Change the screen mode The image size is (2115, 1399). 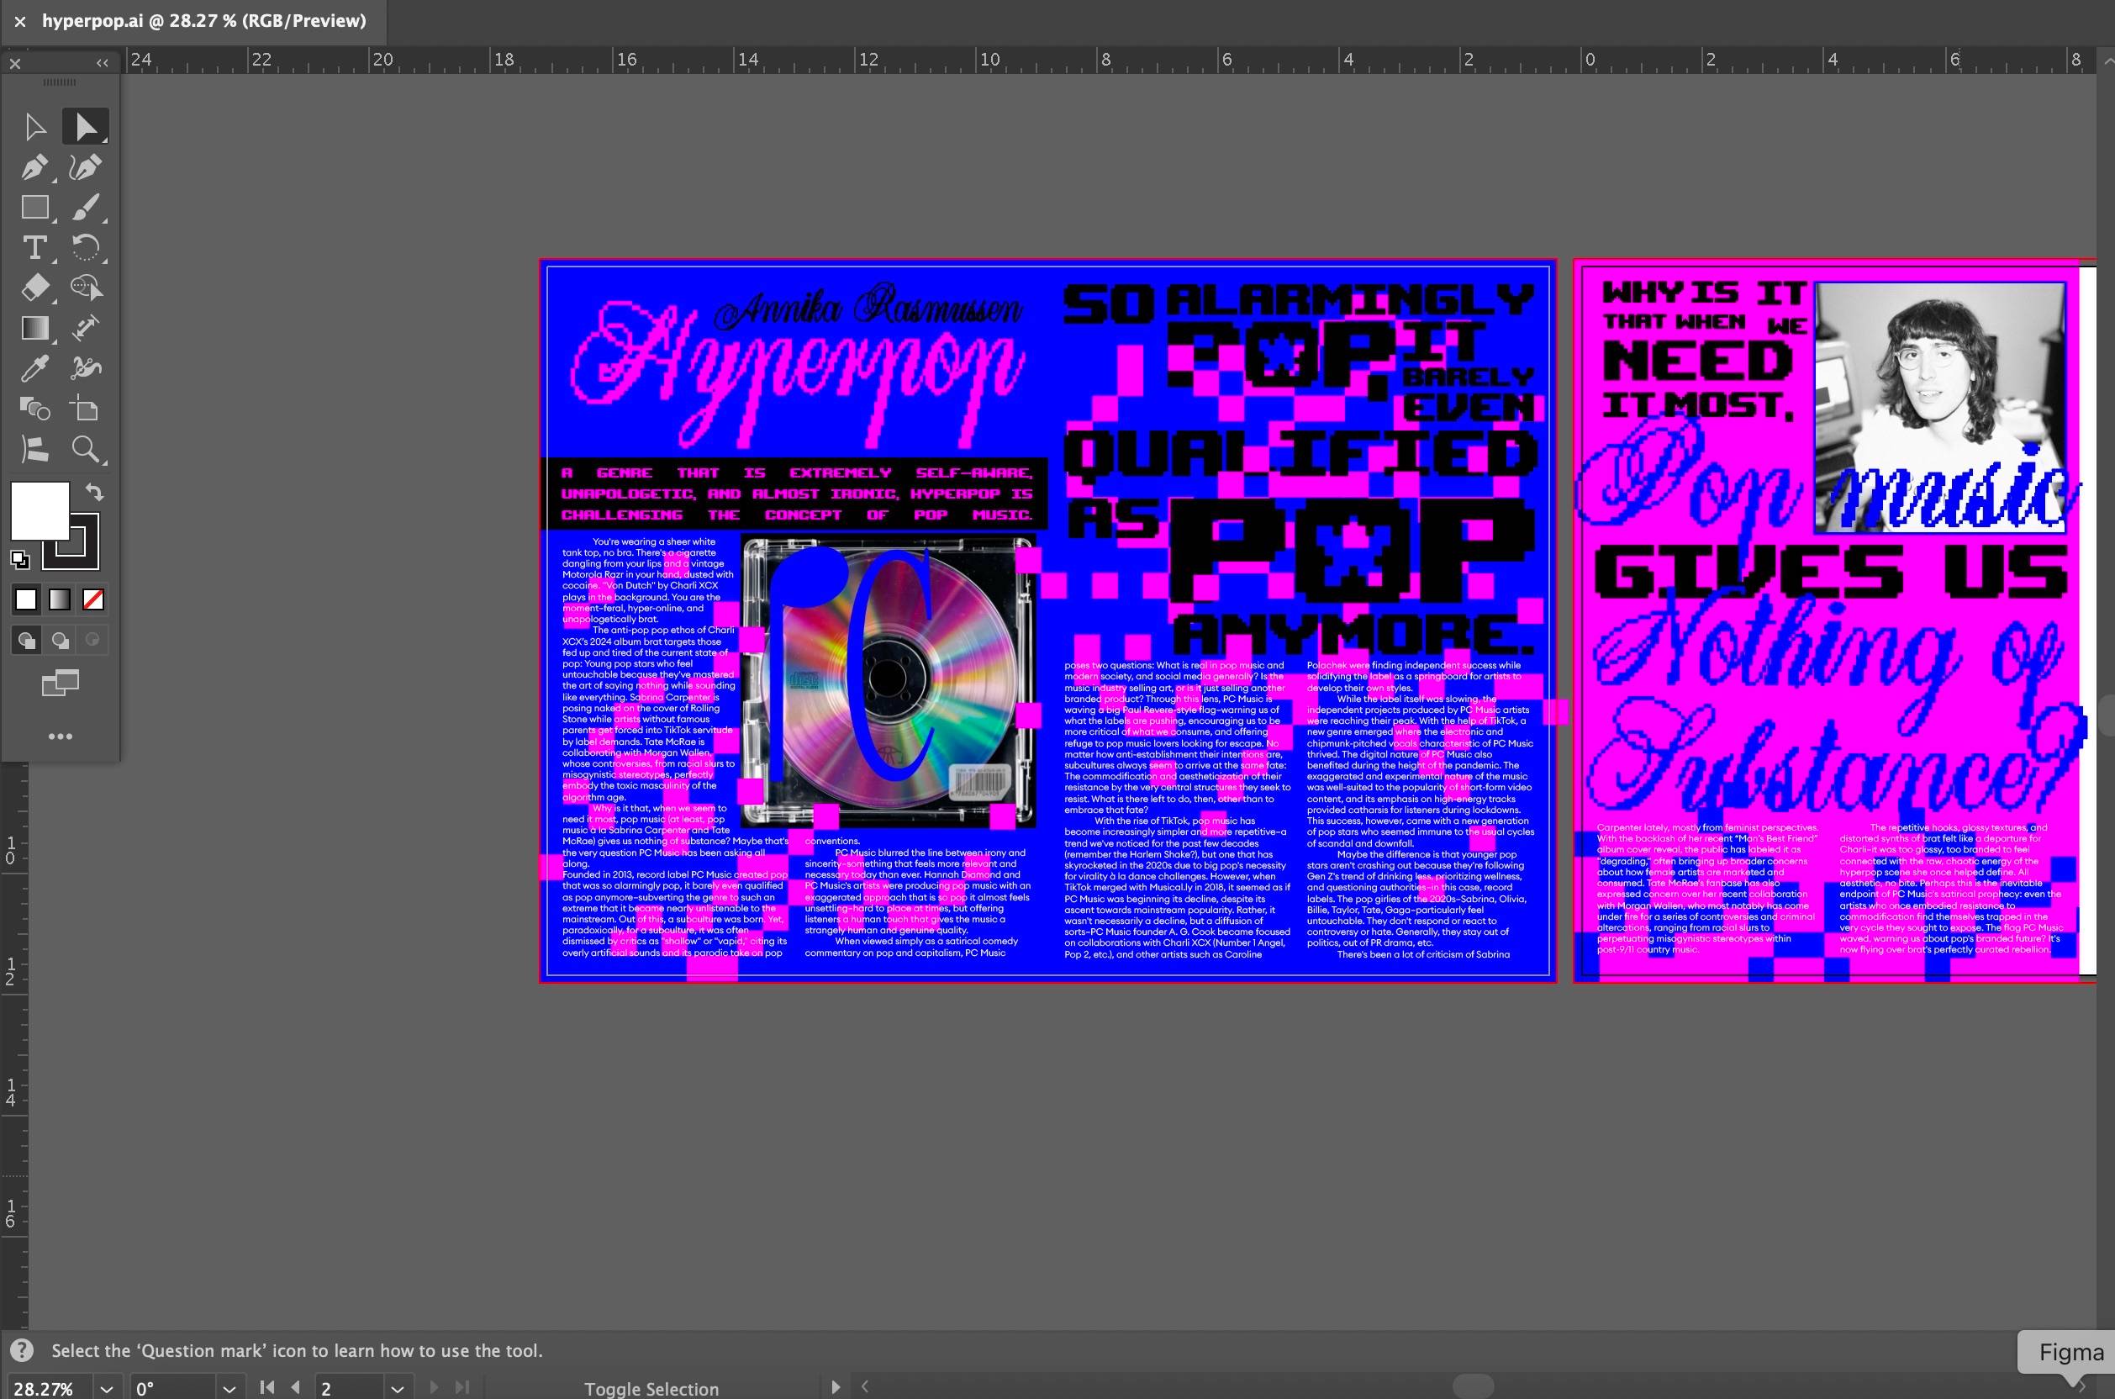(x=60, y=684)
